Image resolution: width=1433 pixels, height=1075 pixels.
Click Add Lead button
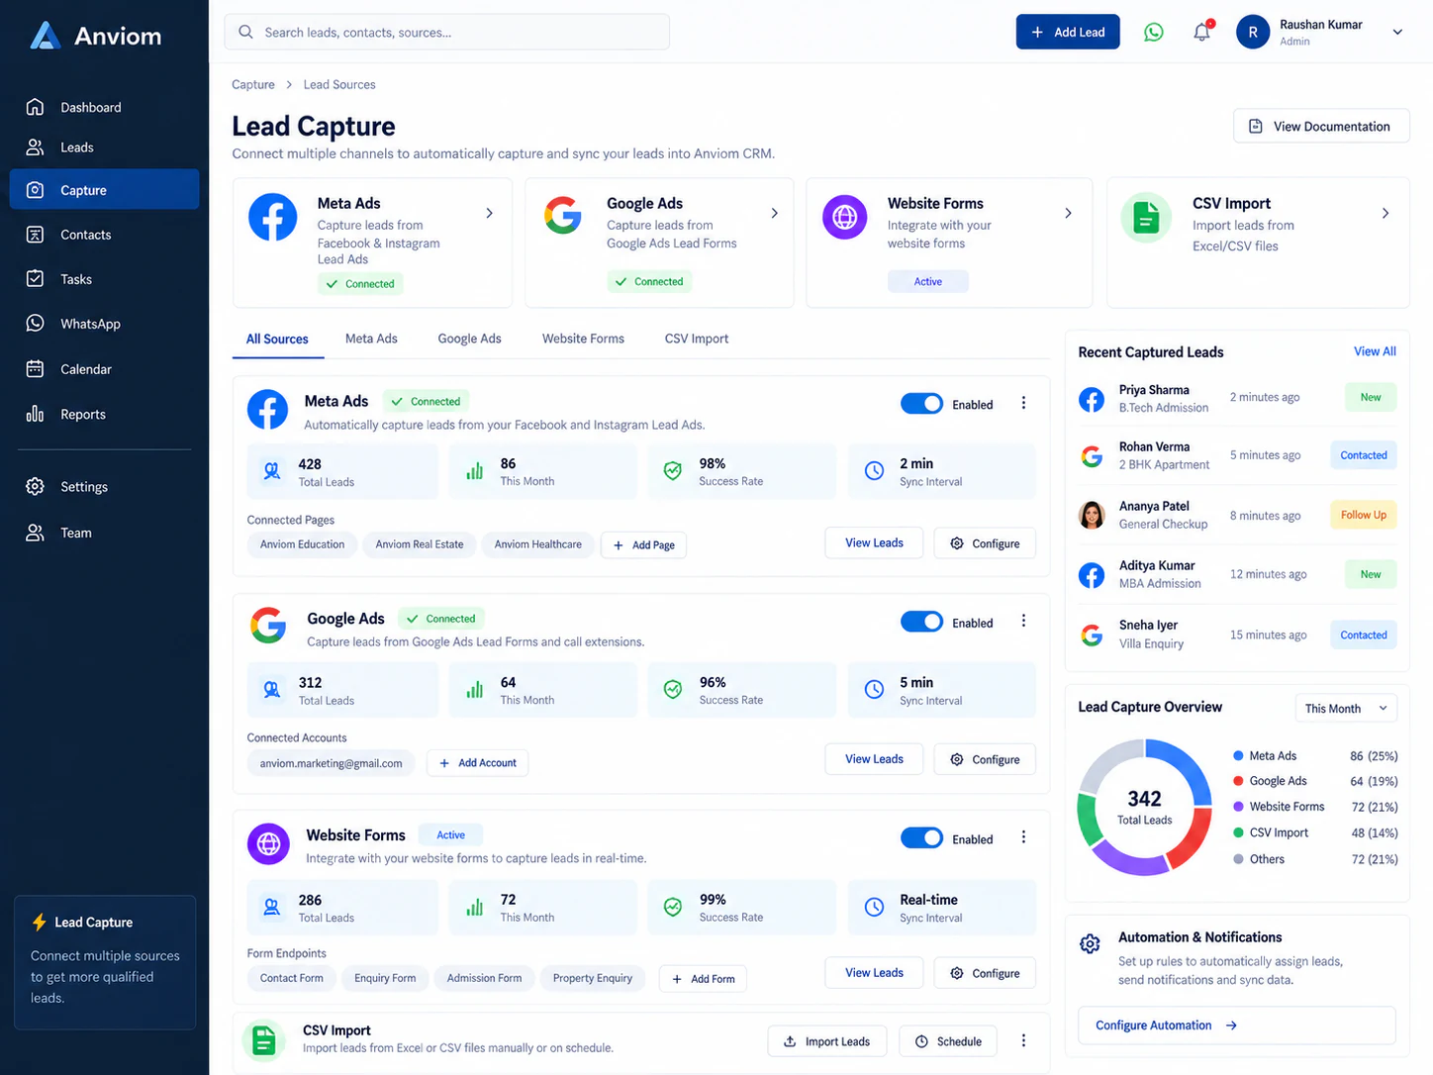tap(1068, 32)
